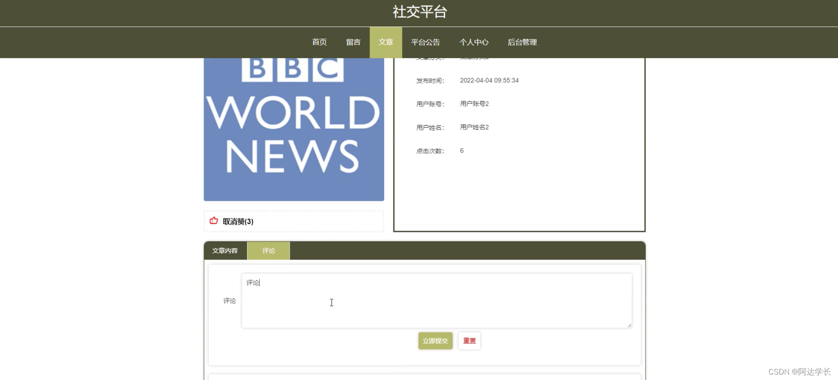Click the 取消赞(3) unlike link
838x380 pixels.
coord(238,221)
